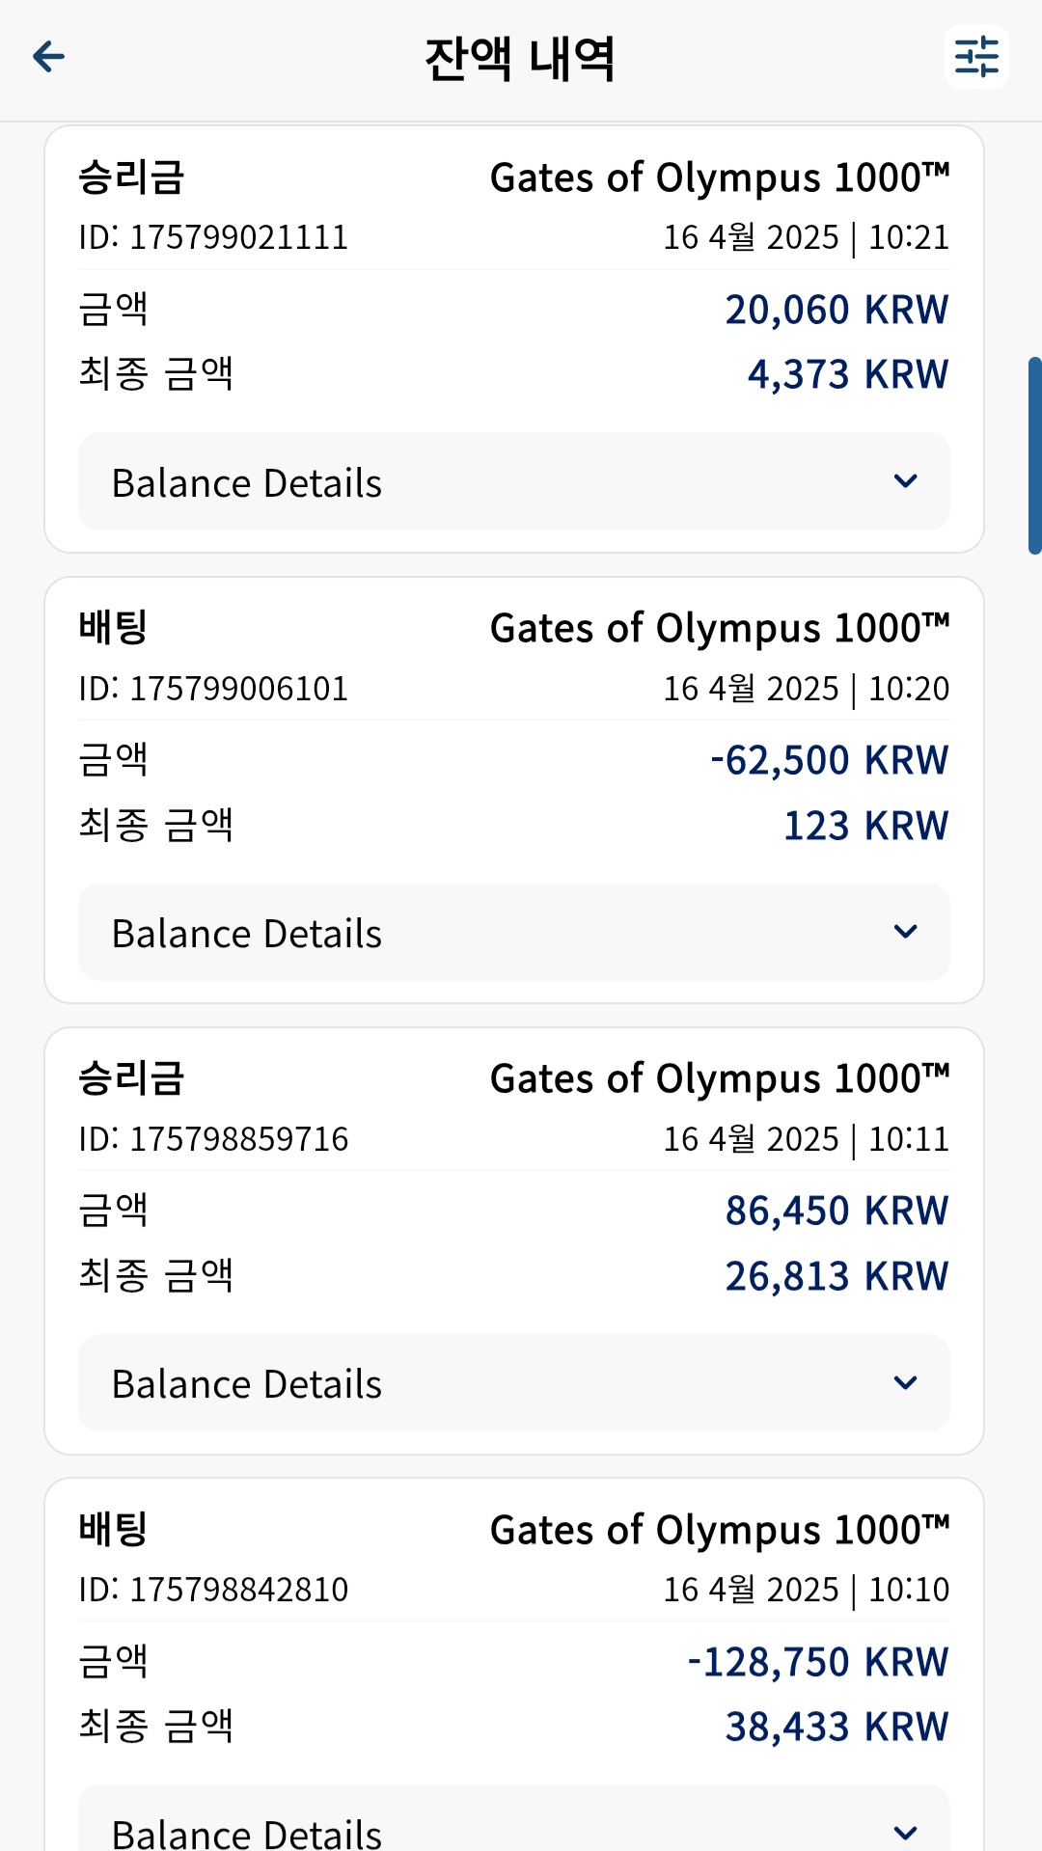Click chevron in 10:21 win Balance Details
Screen dimensions: 1042x1851
click(905, 480)
